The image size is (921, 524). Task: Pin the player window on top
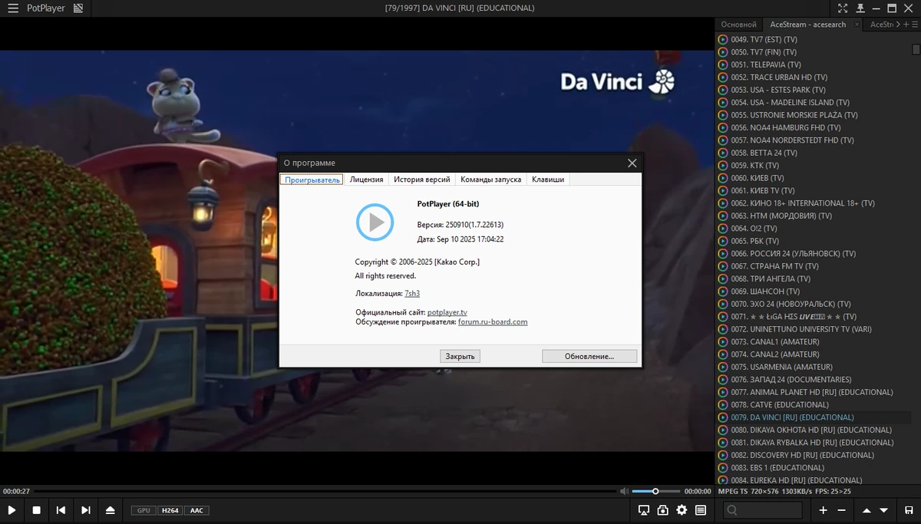(860, 8)
